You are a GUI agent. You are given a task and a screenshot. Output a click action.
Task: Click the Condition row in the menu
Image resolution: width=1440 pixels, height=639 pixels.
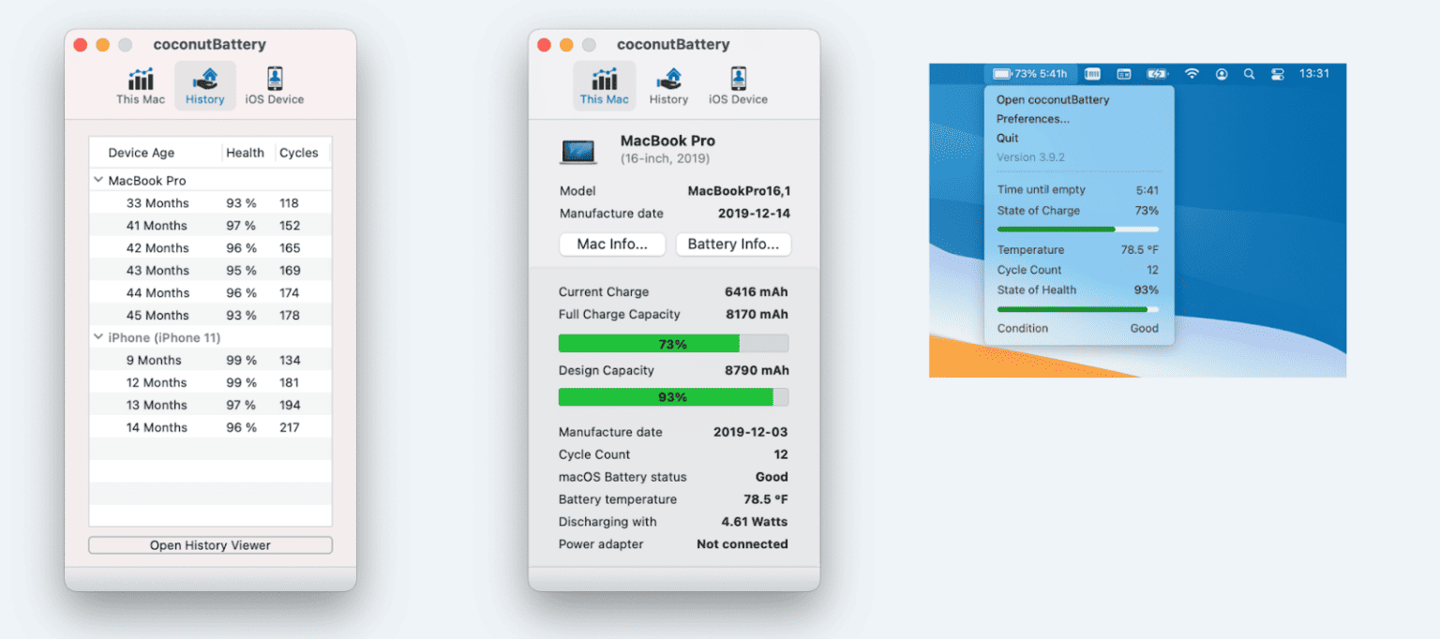(x=1078, y=328)
